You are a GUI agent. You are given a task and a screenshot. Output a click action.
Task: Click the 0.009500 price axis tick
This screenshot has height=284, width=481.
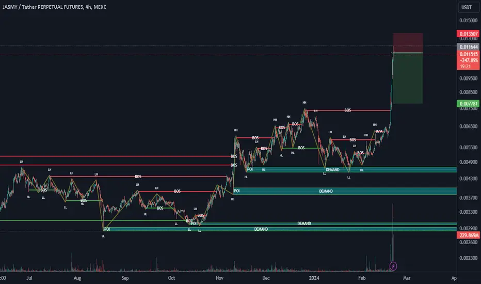468,78
